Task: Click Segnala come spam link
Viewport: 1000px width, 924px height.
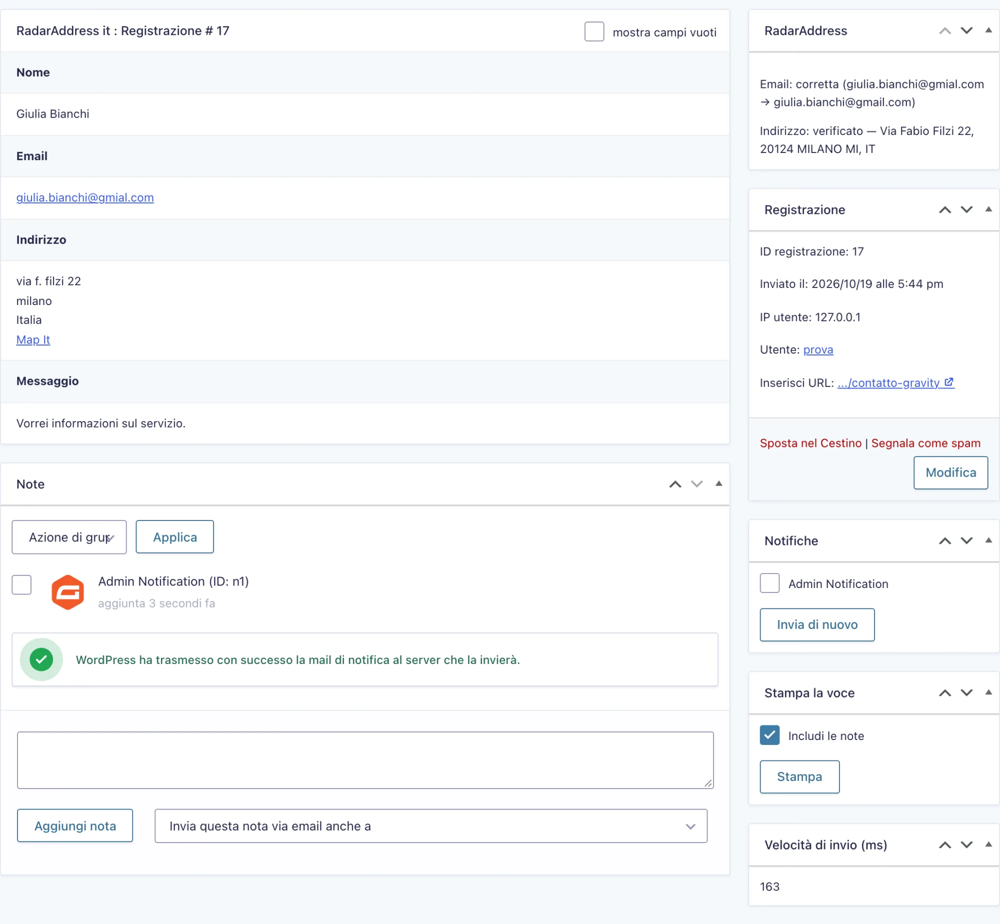Action: 925,443
